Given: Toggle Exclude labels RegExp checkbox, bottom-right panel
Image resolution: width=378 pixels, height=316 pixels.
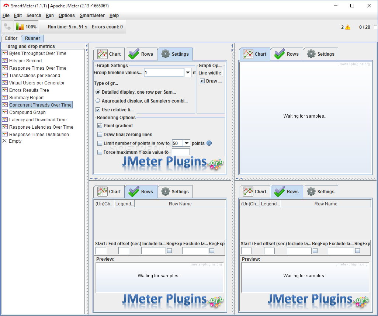Looking at the screenshot, I should 357,251.
